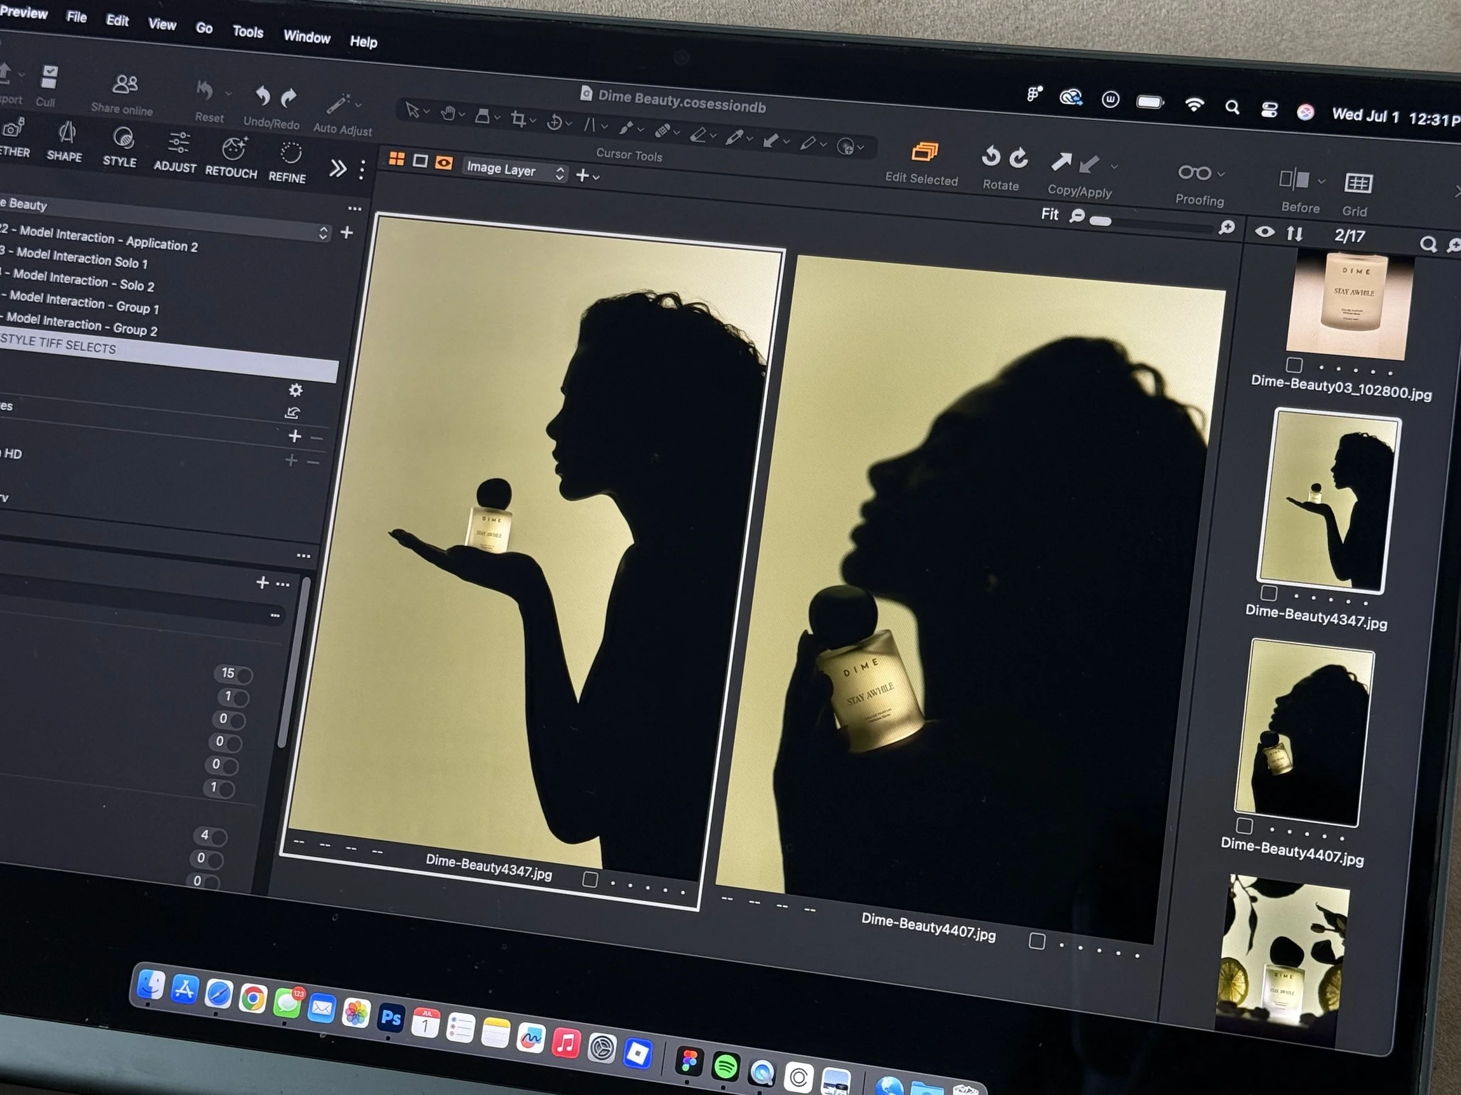Open the Image Layer dropdown
The image size is (1461, 1095).
click(514, 171)
